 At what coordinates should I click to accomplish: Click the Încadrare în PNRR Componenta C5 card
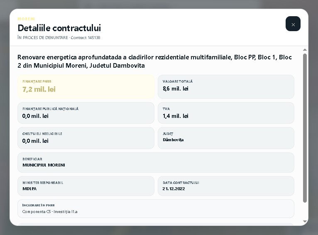point(156,209)
